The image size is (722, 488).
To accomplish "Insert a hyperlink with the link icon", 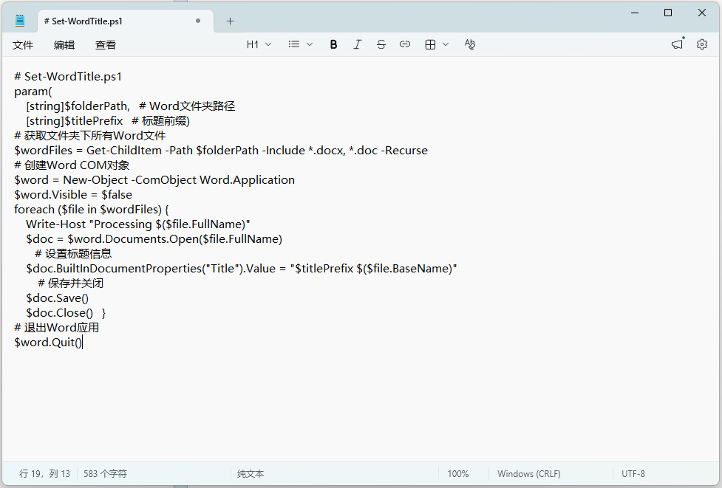I will [x=404, y=44].
